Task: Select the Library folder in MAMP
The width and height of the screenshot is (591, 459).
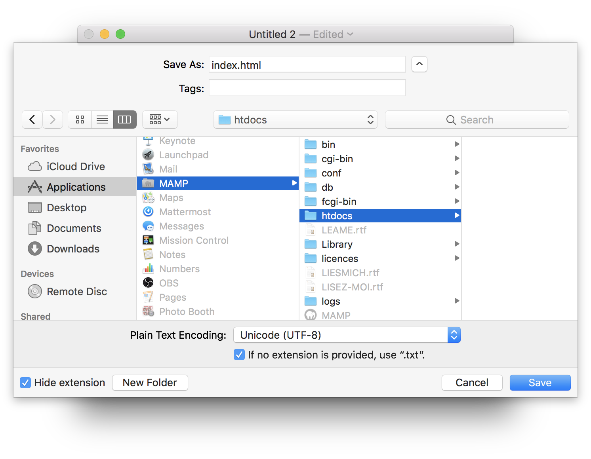Action: pyautogui.click(x=337, y=245)
